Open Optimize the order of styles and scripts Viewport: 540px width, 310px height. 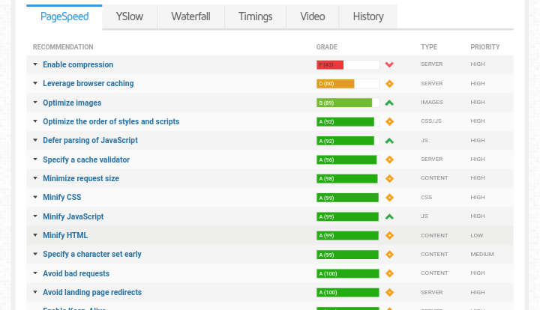[111, 121]
